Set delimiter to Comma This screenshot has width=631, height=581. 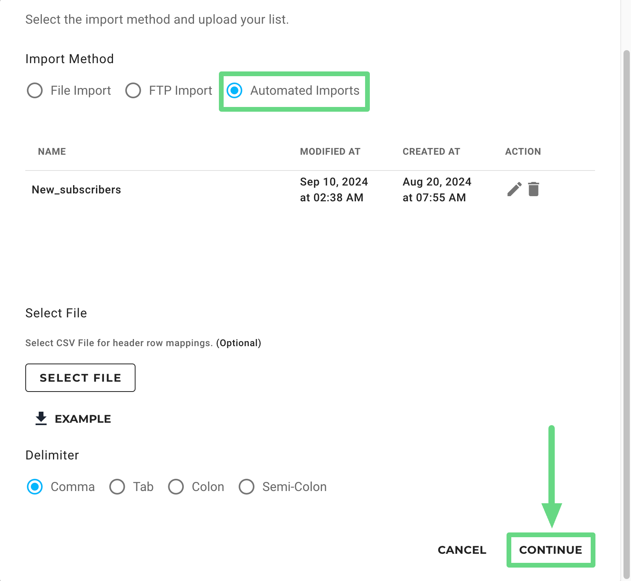click(x=35, y=487)
